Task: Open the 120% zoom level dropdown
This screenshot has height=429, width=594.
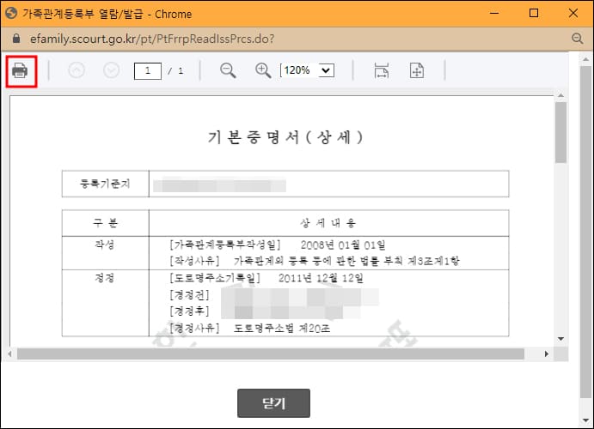Action: (307, 70)
